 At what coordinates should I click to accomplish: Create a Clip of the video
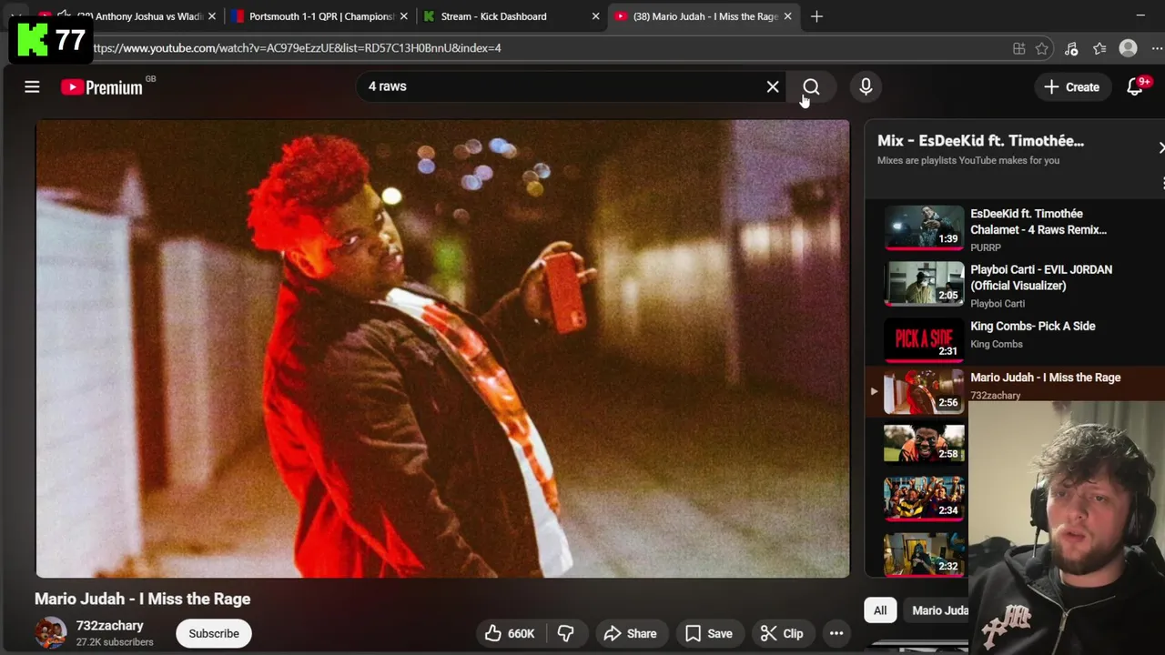tap(782, 633)
